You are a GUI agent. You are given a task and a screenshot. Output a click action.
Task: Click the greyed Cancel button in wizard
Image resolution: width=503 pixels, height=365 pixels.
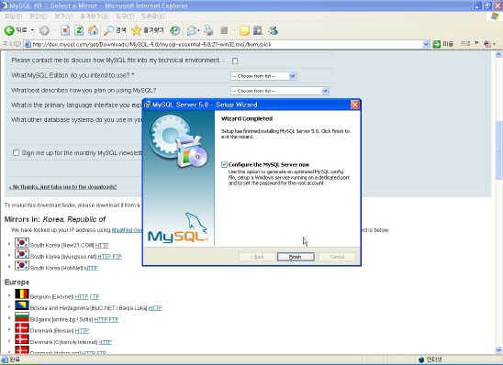tap(337, 257)
